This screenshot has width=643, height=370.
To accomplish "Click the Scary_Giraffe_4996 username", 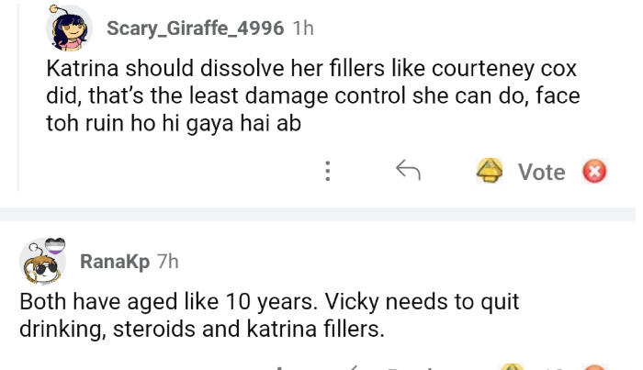I will tap(195, 28).
